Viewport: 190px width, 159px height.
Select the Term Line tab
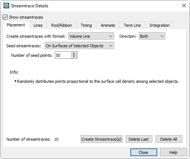pyautogui.click(x=132, y=25)
